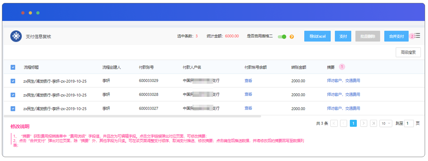
Task: Click the snowflake app logo icon
Action: tap(16, 36)
